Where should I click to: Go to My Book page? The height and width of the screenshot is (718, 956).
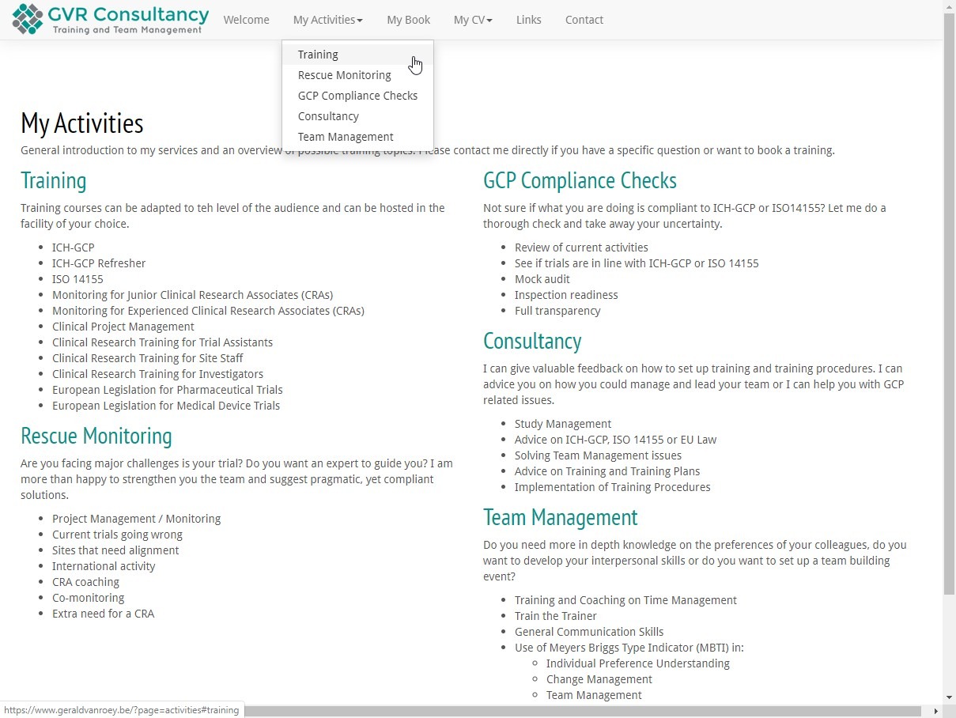coord(408,20)
